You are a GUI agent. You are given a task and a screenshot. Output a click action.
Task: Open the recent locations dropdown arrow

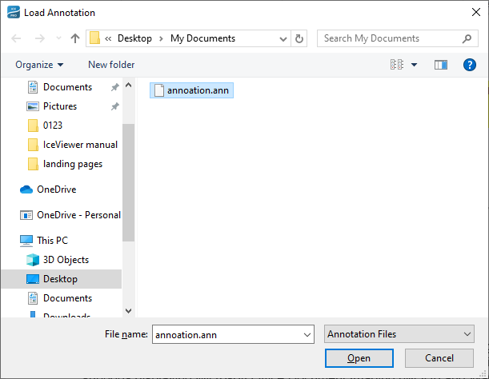(58, 38)
